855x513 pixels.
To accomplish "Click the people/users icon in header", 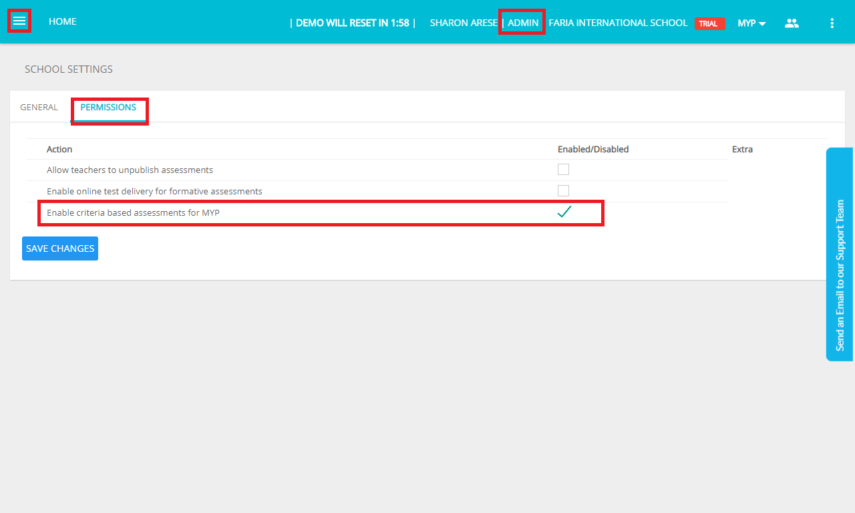I will (x=792, y=23).
